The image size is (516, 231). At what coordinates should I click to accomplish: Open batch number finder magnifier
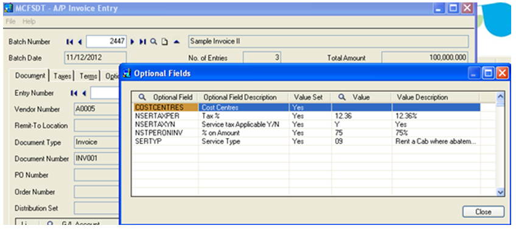[x=153, y=42]
